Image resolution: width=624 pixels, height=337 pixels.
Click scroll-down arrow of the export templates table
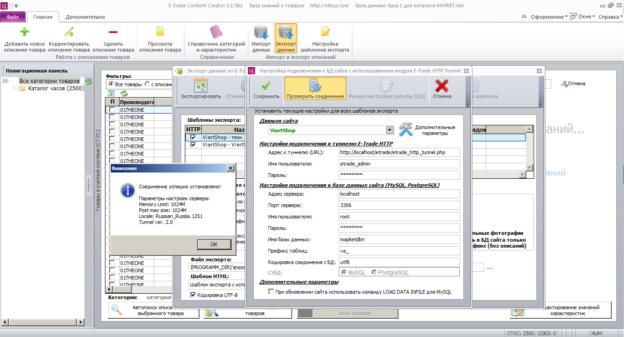pyautogui.click(x=530, y=167)
